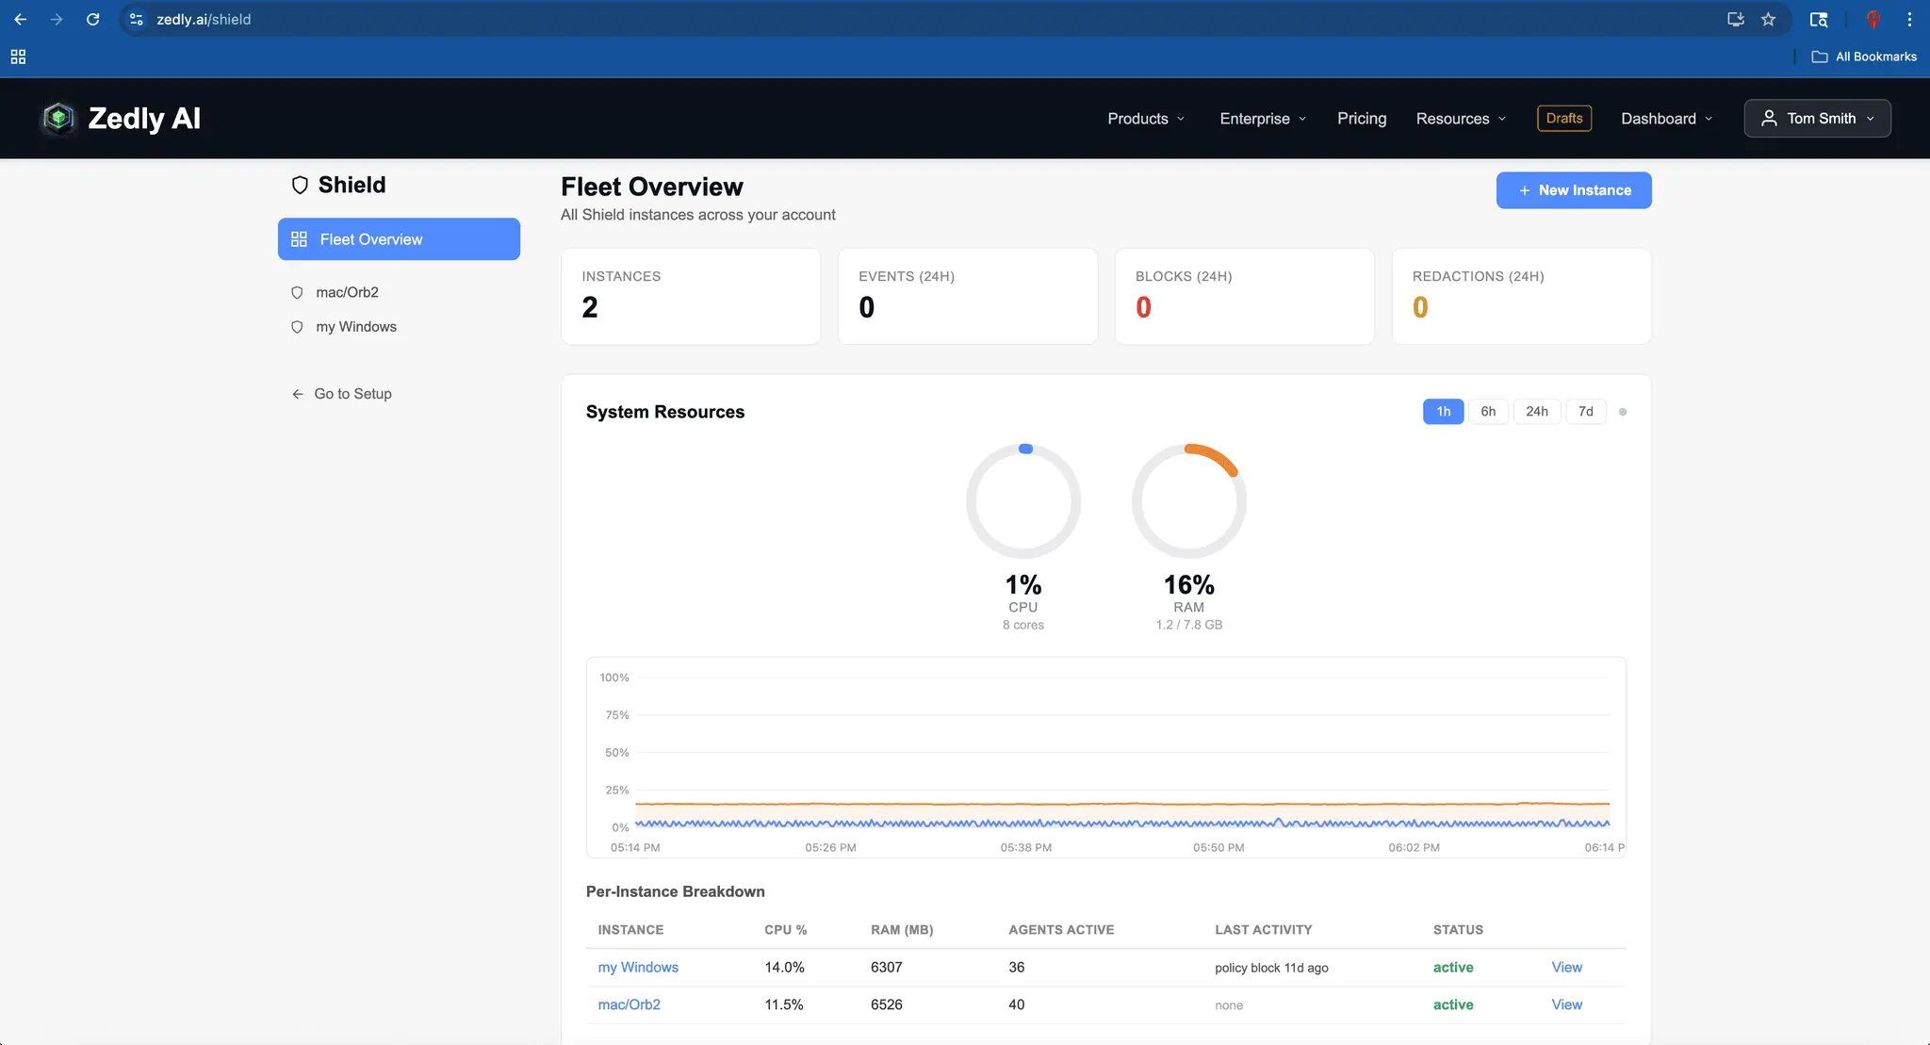Image resolution: width=1930 pixels, height=1045 pixels.
Task: Click the user avatar icon beside Tom Smith
Action: [1769, 118]
